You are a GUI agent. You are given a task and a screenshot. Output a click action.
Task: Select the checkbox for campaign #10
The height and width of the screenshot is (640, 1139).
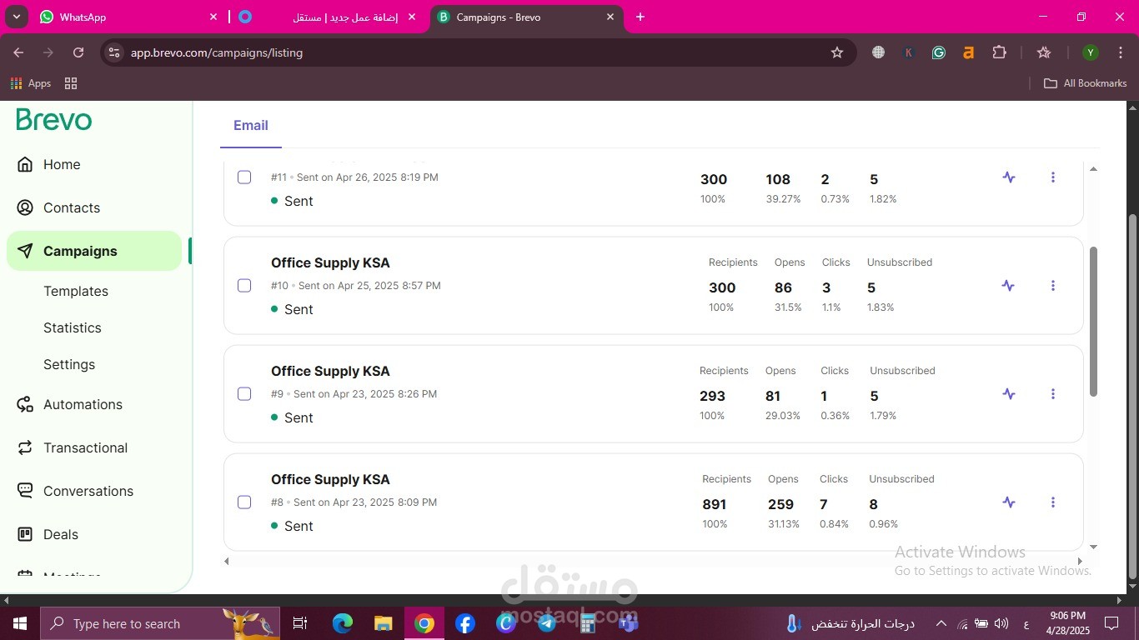(x=244, y=286)
